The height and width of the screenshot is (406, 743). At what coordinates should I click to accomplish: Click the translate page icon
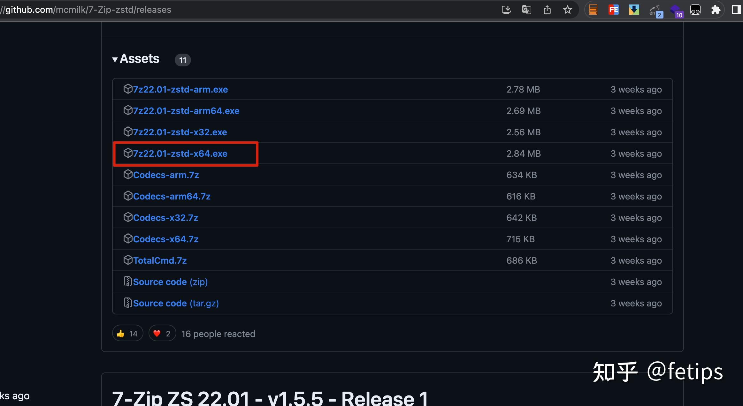pyautogui.click(x=526, y=10)
